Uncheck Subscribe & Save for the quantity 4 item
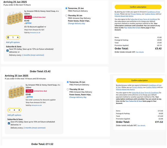167x148 pixels. pos(9,123)
